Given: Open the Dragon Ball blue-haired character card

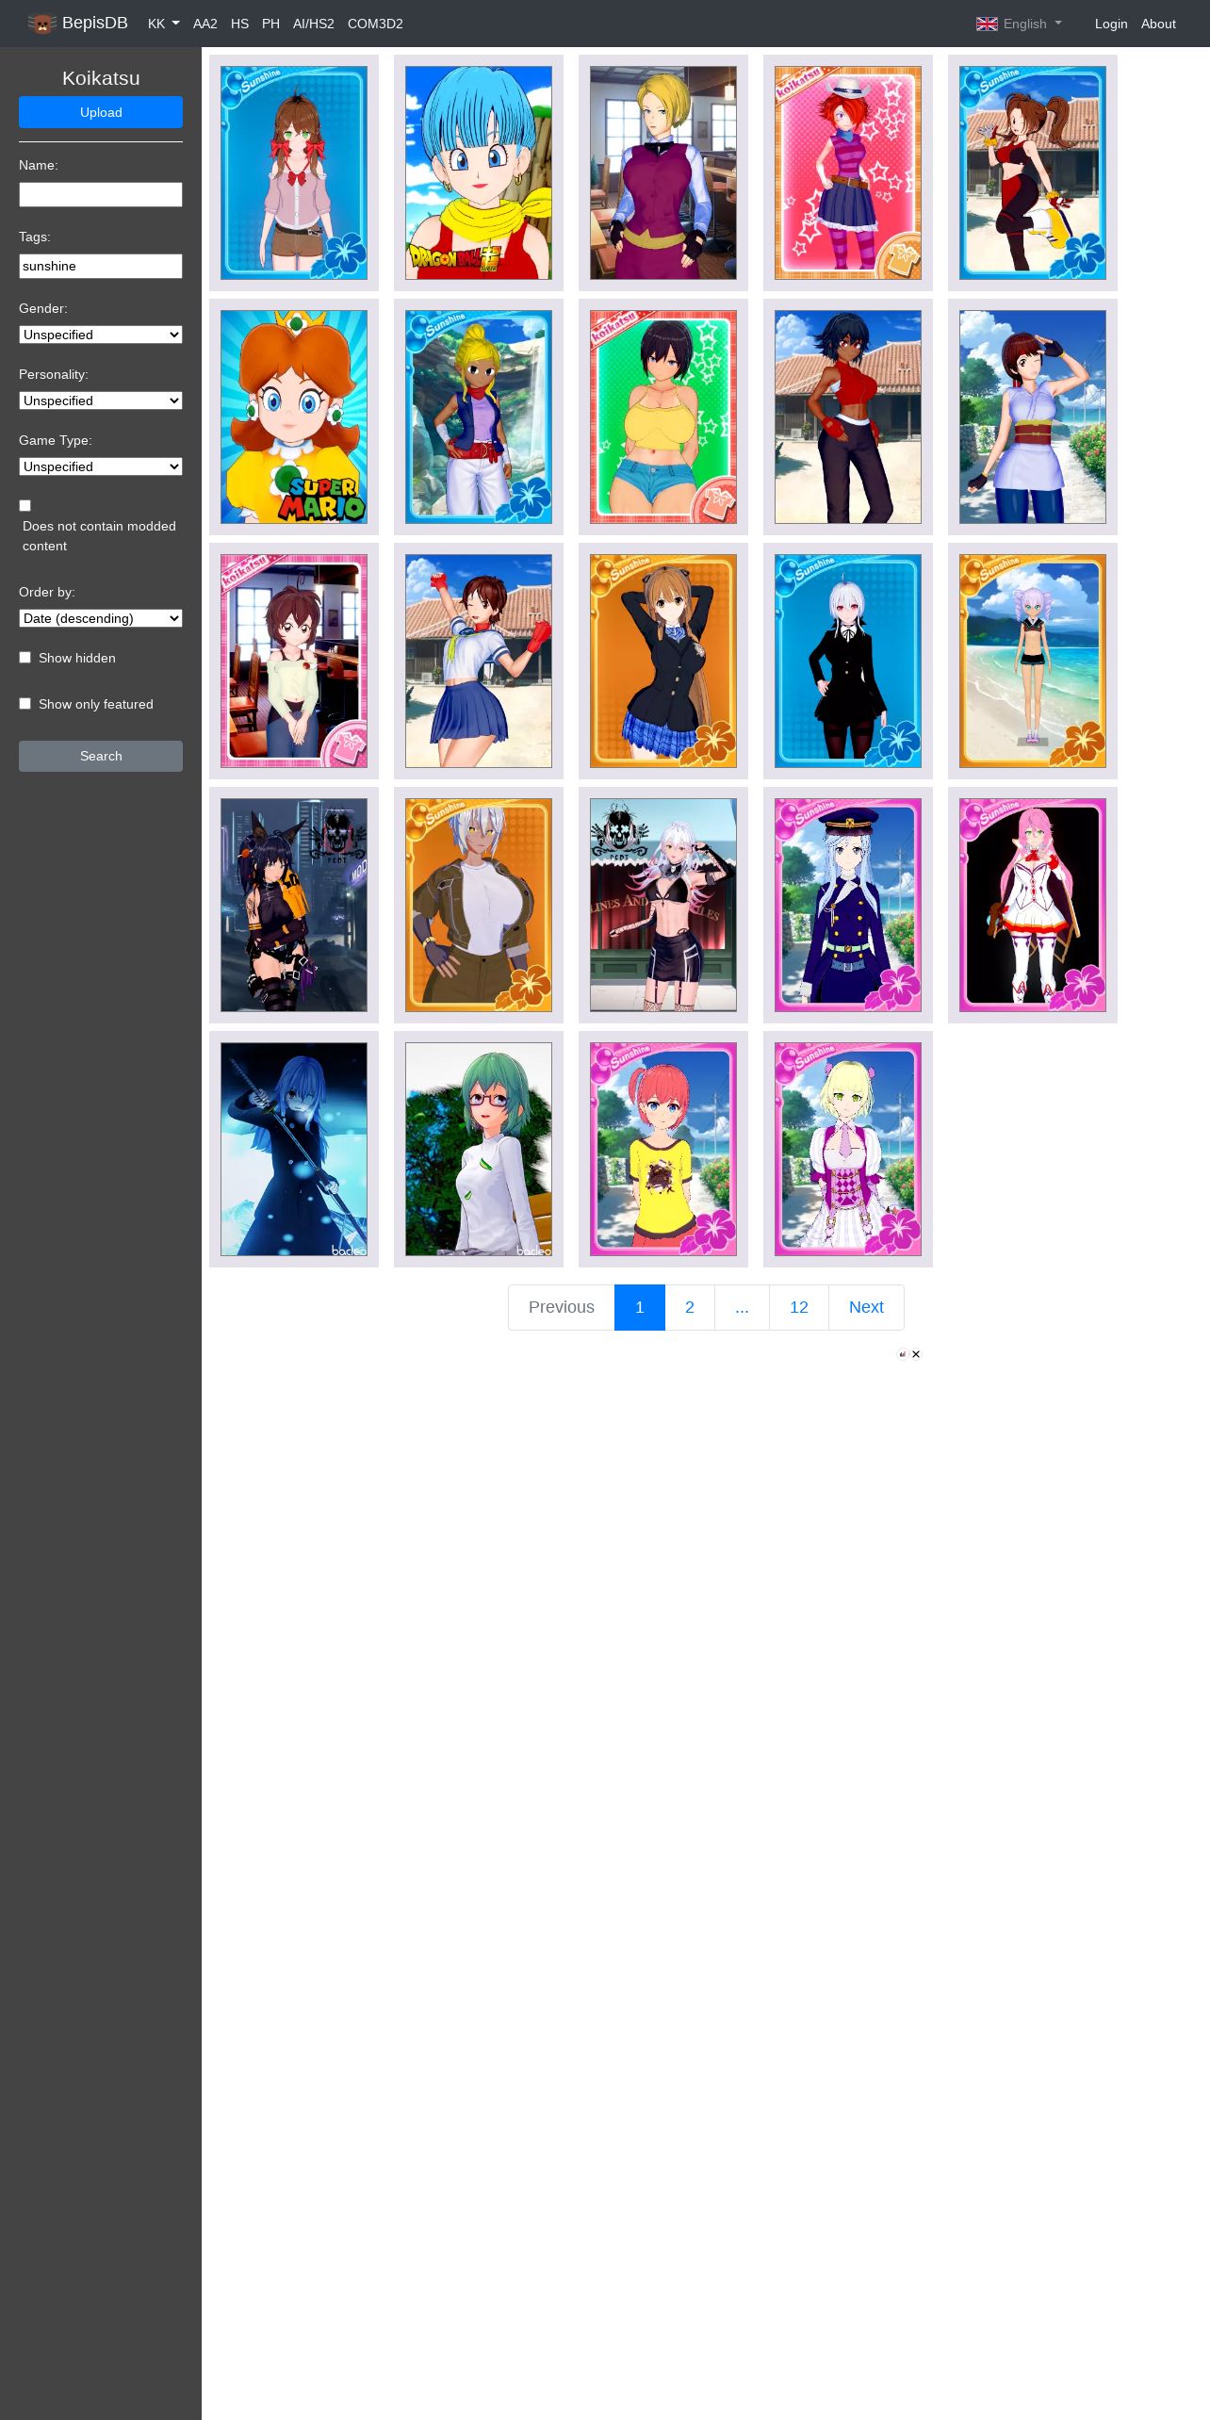Looking at the screenshot, I should tap(479, 172).
